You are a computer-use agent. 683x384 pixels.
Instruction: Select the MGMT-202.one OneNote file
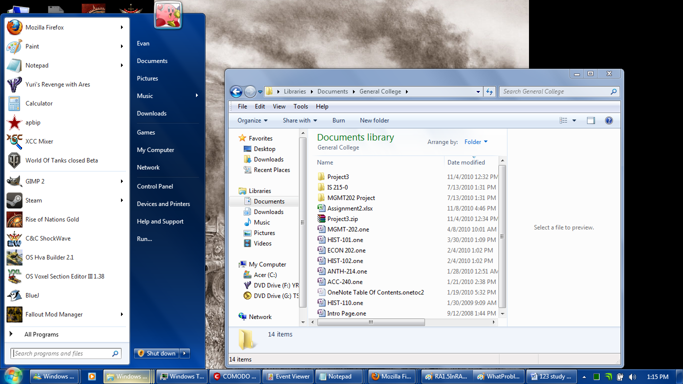click(x=348, y=229)
